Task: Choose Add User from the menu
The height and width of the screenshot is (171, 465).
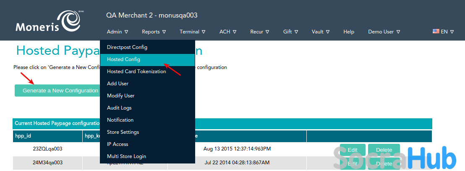Action: pyautogui.click(x=147, y=84)
